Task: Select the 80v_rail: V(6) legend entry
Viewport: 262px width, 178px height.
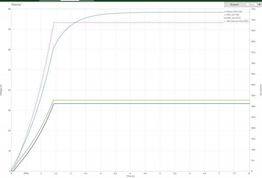Action: point(233,15)
